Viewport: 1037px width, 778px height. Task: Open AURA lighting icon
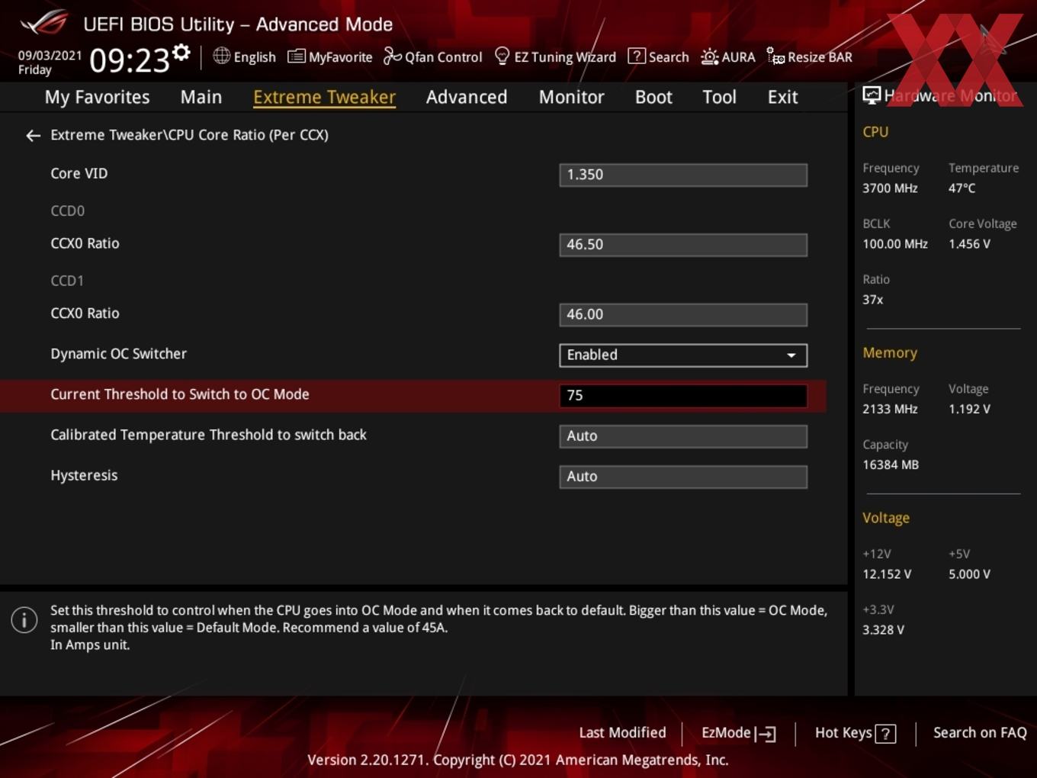coord(709,56)
